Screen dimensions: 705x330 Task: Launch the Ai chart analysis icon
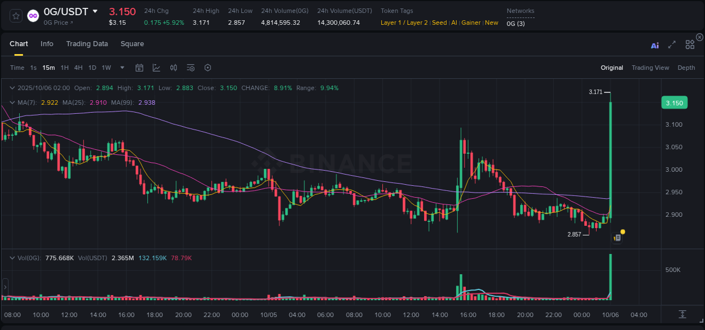pos(654,46)
